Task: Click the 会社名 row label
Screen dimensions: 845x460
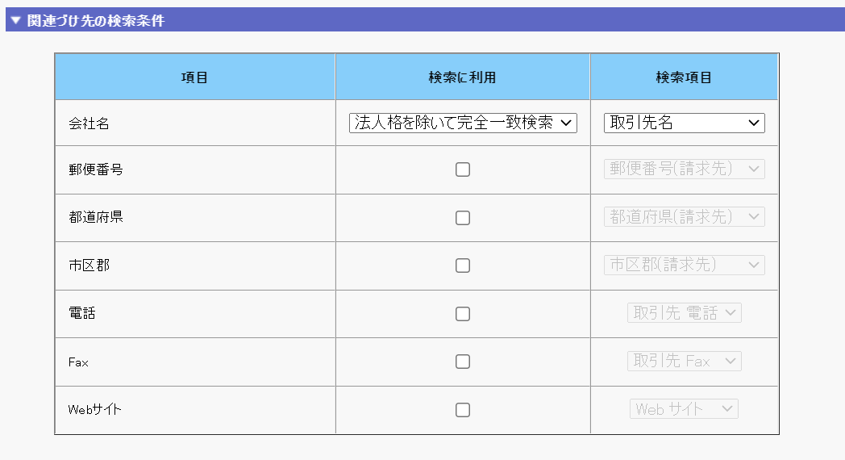Action: click(x=89, y=123)
